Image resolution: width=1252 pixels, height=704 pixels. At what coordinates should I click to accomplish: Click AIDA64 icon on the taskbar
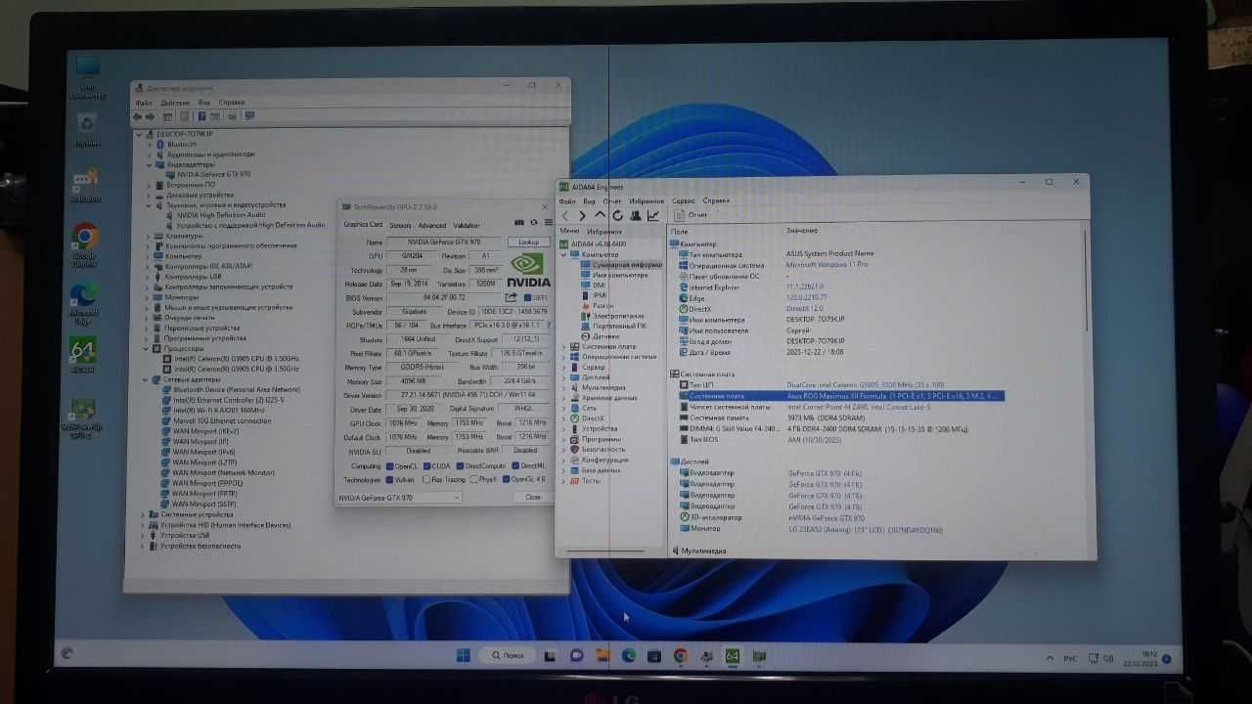pyautogui.click(x=733, y=656)
